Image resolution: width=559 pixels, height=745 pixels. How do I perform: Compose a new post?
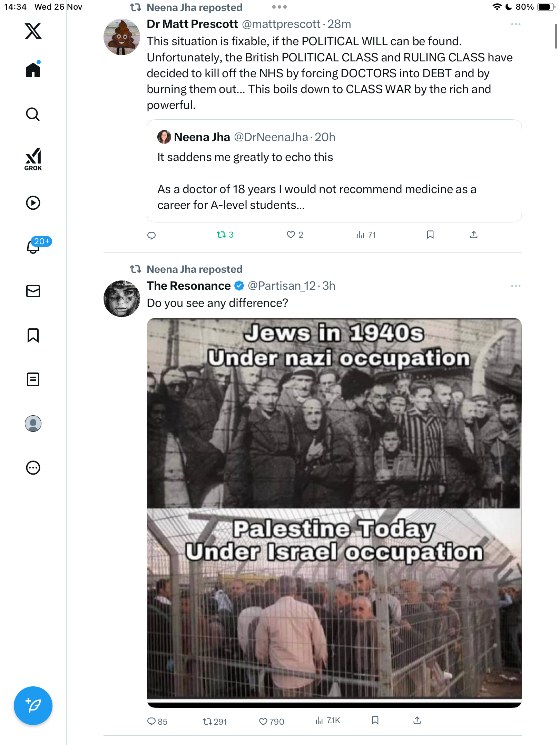click(x=33, y=706)
